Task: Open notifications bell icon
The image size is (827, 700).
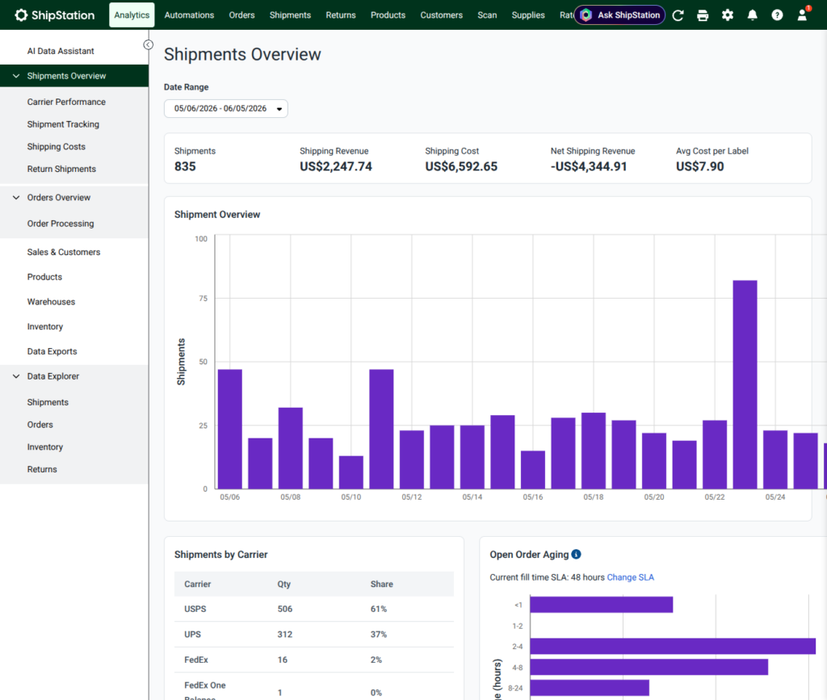Action: click(x=752, y=15)
